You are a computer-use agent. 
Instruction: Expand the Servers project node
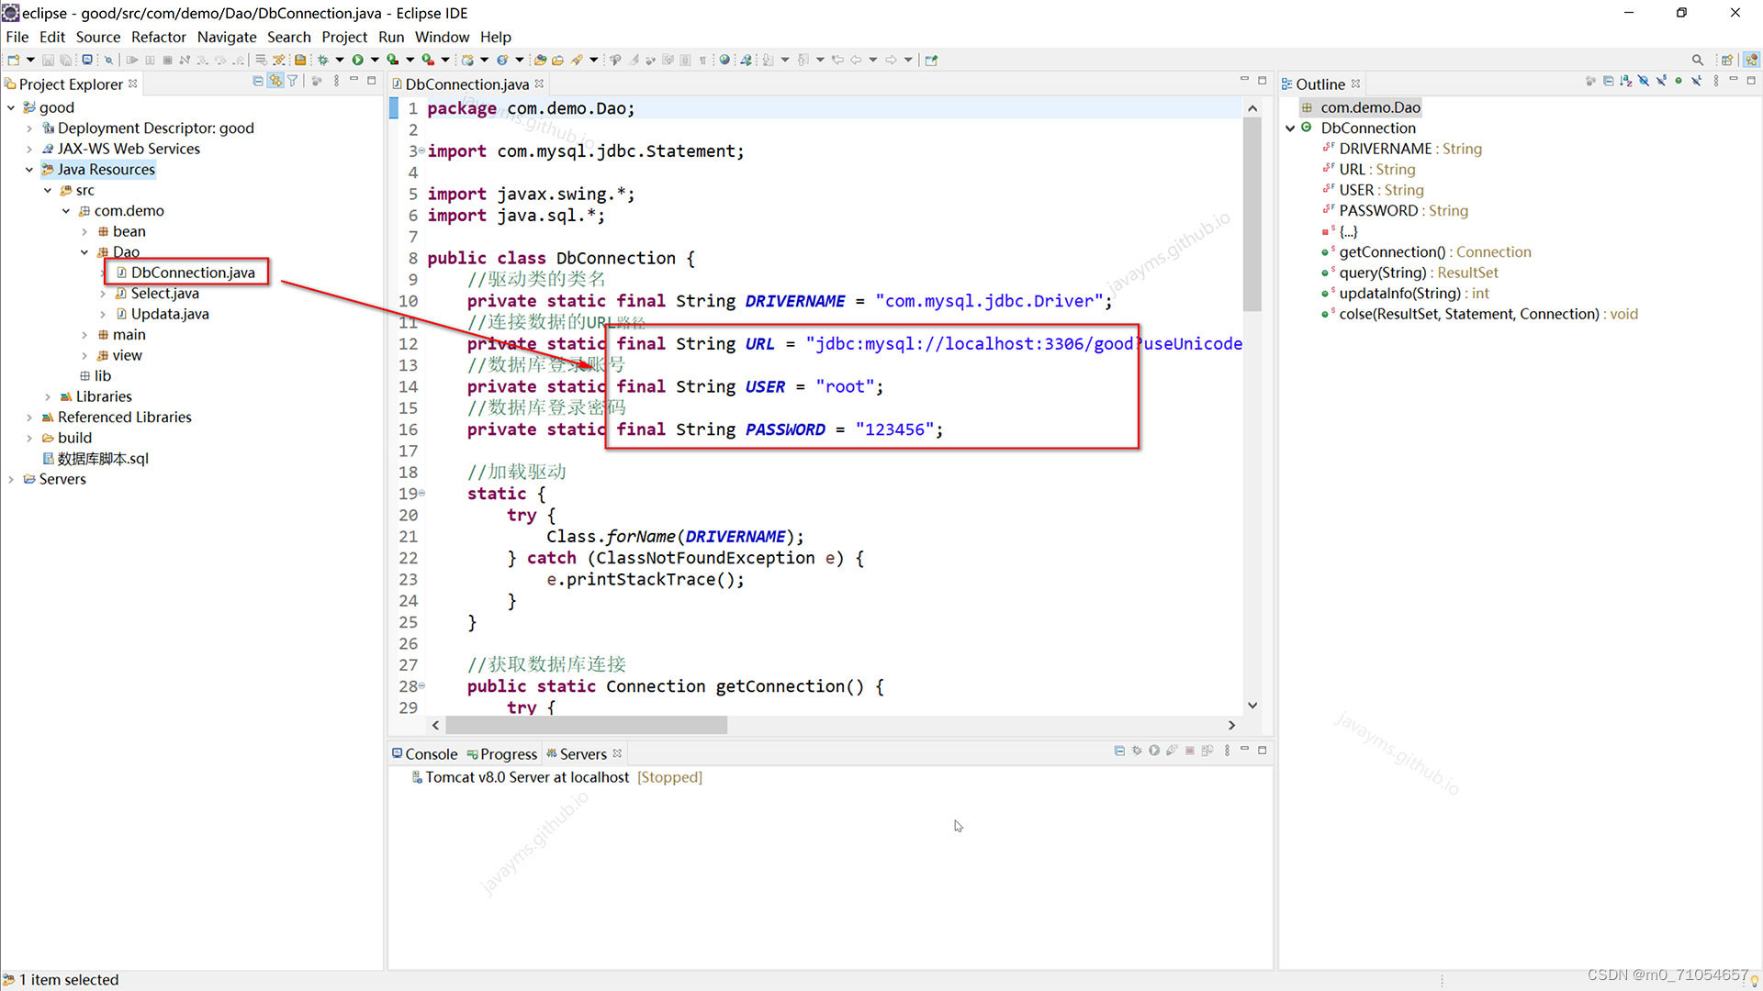pos(11,480)
